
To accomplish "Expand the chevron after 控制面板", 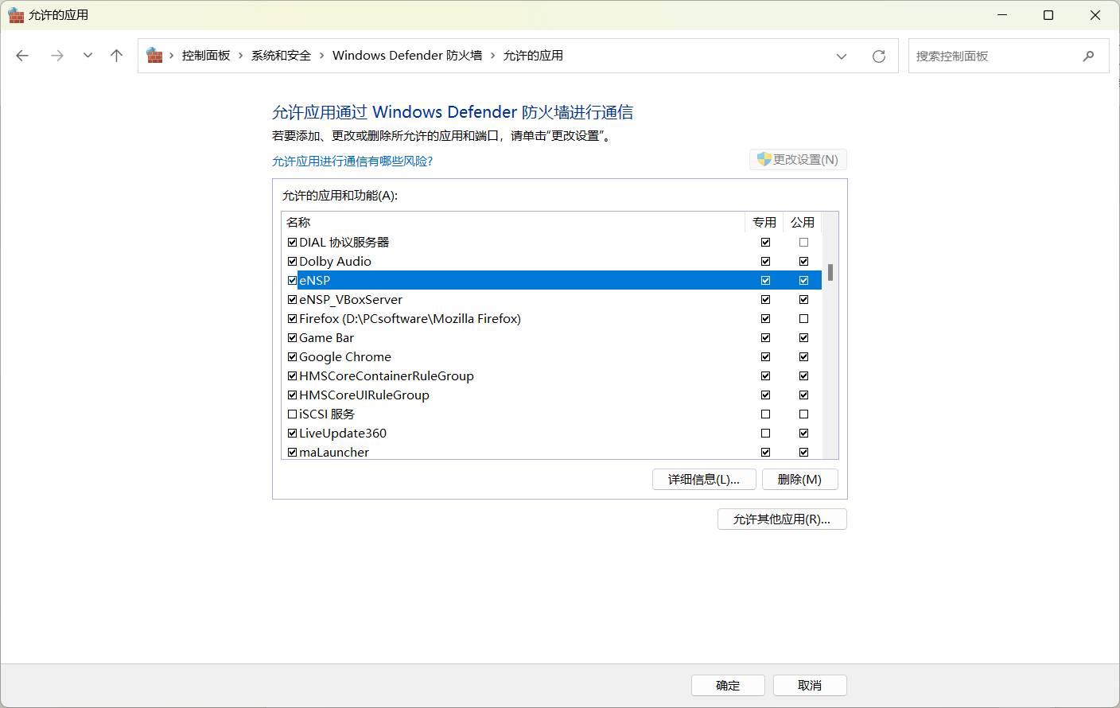I will coord(241,56).
